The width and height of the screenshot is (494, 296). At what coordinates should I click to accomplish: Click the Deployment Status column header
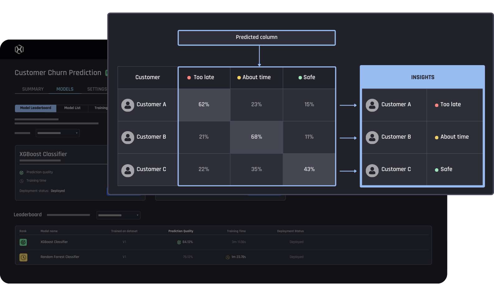pos(290,231)
